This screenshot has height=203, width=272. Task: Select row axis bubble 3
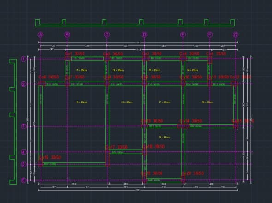(x=24, y=126)
